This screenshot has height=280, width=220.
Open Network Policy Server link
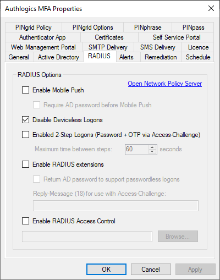point(165,84)
